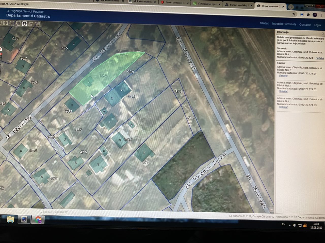This screenshot has height=243, width=325.
Task: Close the Loturi de teren tab
Action: 188,3
